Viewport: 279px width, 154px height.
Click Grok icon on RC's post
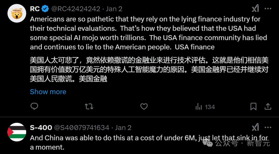[x=255, y=9]
